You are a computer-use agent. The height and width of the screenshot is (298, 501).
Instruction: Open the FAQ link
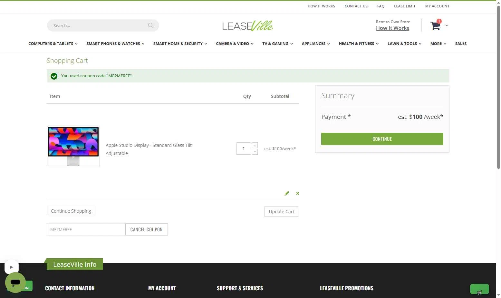pyautogui.click(x=381, y=6)
